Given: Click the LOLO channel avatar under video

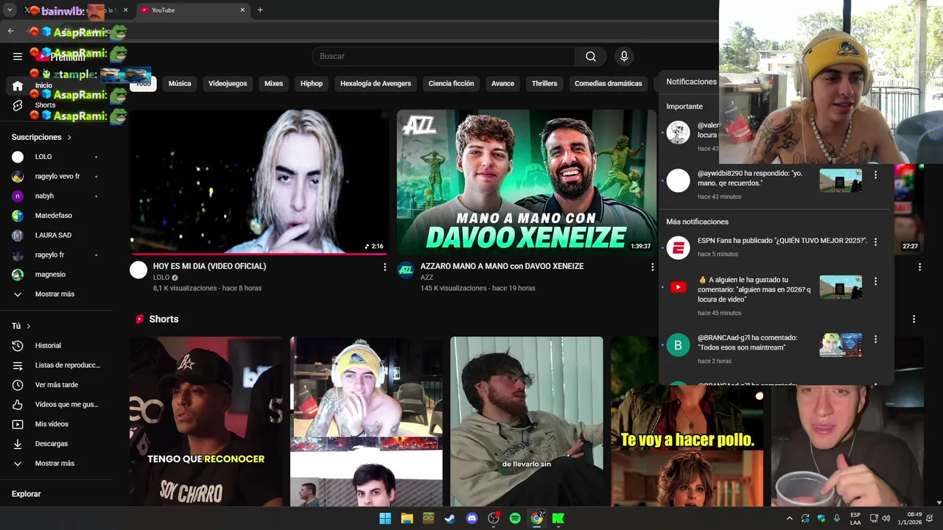Looking at the screenshot, I should click(139, 269).
